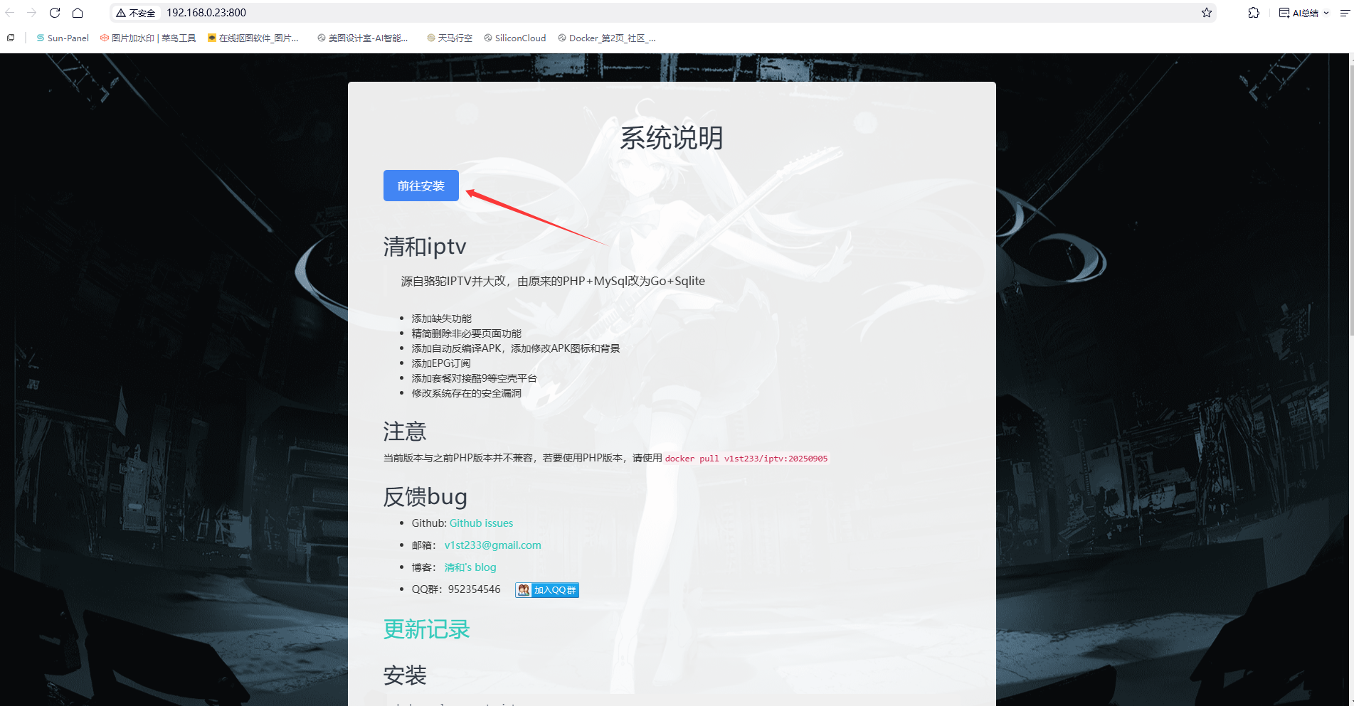Open the SiliconCloud bookmark
This screenshot has width=1354, height=706.
click(515, 38)
